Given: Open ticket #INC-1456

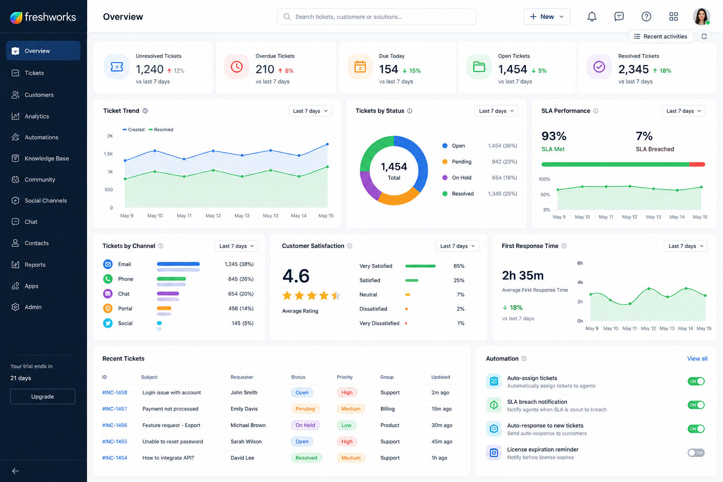Looking at the screenshot, I should coord(115,425).
